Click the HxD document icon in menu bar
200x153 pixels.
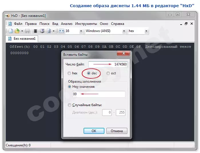tap(10, 24)
